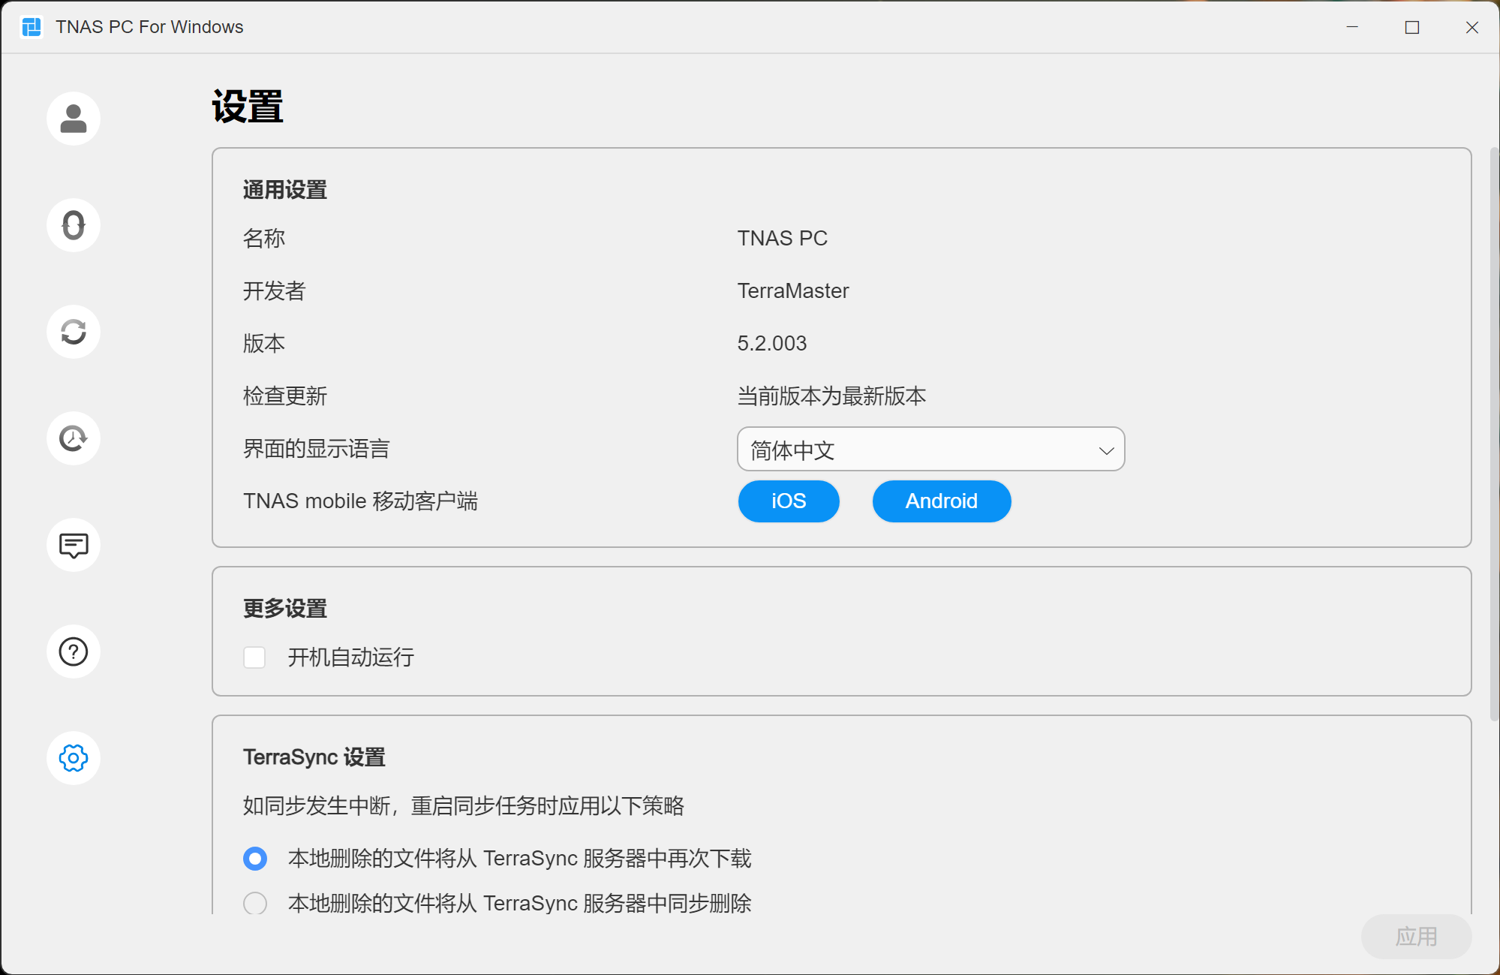Open the backup clock sidebar icon

(74, 438)
